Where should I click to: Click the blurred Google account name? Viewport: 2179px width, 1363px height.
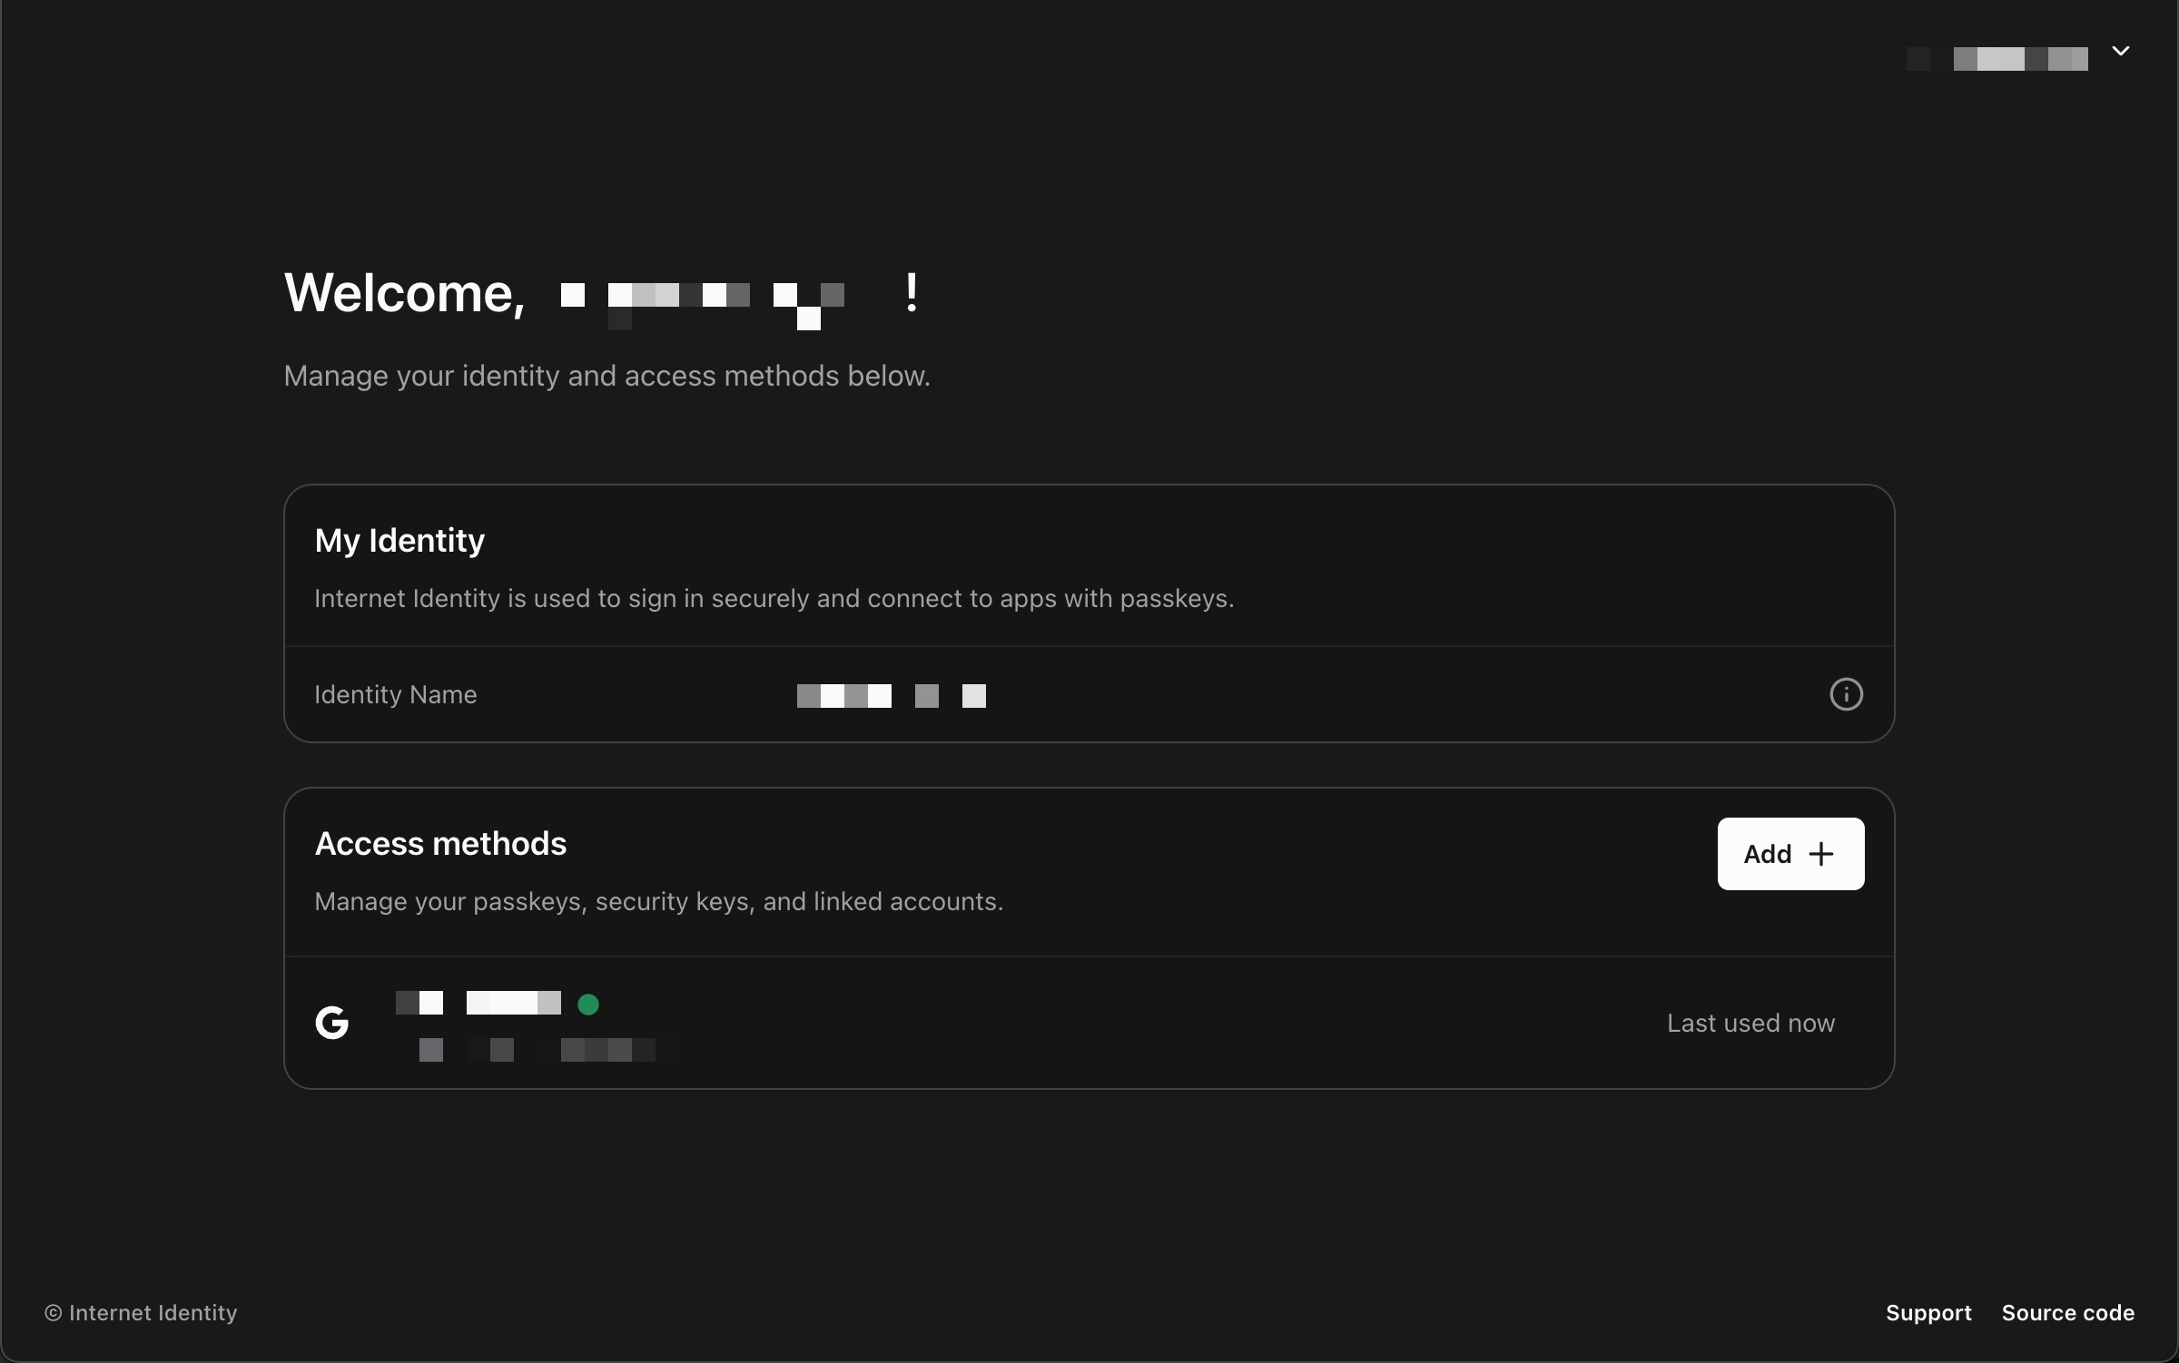coord(479,1003)
